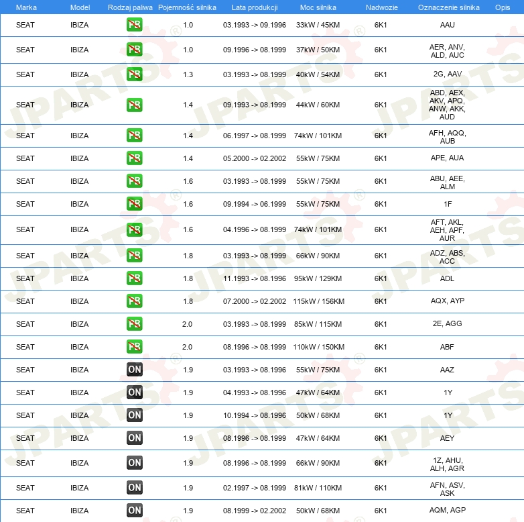Screen dimensions: 524x522
Task: Click the Oznaczenie silnika column header
Action: (x=448, y=7)
